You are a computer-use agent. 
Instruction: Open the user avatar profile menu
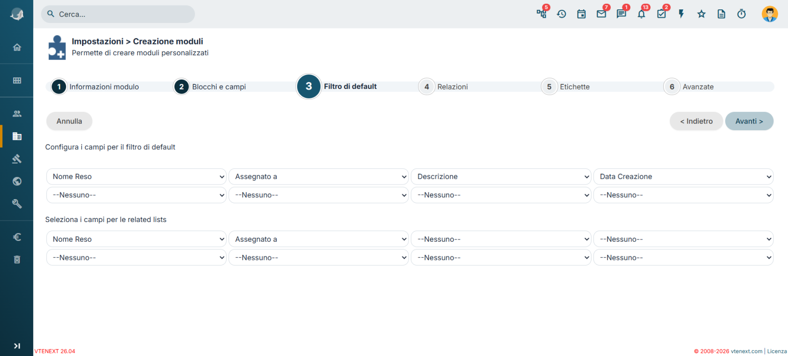(770, 14)
